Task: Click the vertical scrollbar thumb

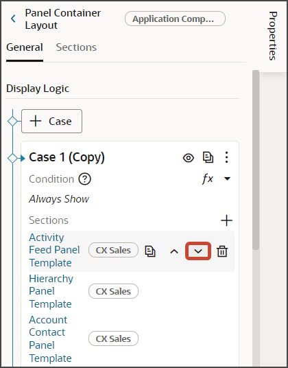Action: (256, 159)
